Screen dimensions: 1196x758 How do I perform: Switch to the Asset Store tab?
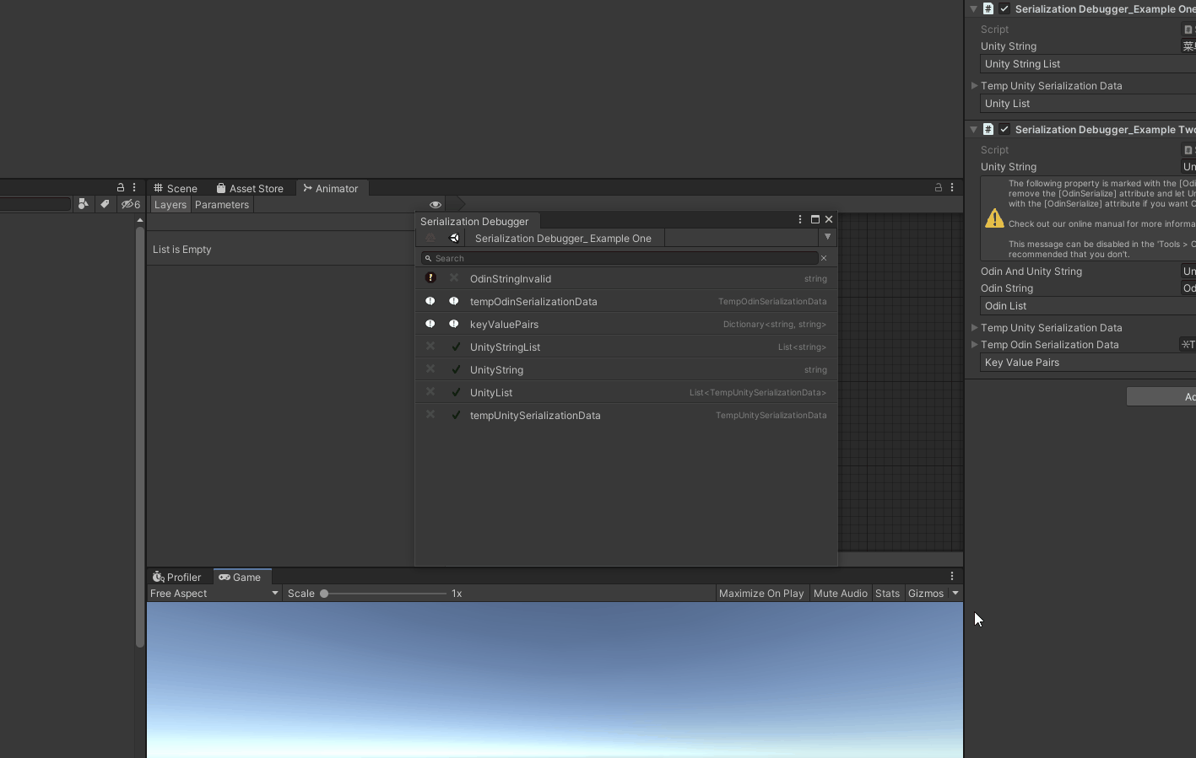pyautogui.click(x=250, y=188)
